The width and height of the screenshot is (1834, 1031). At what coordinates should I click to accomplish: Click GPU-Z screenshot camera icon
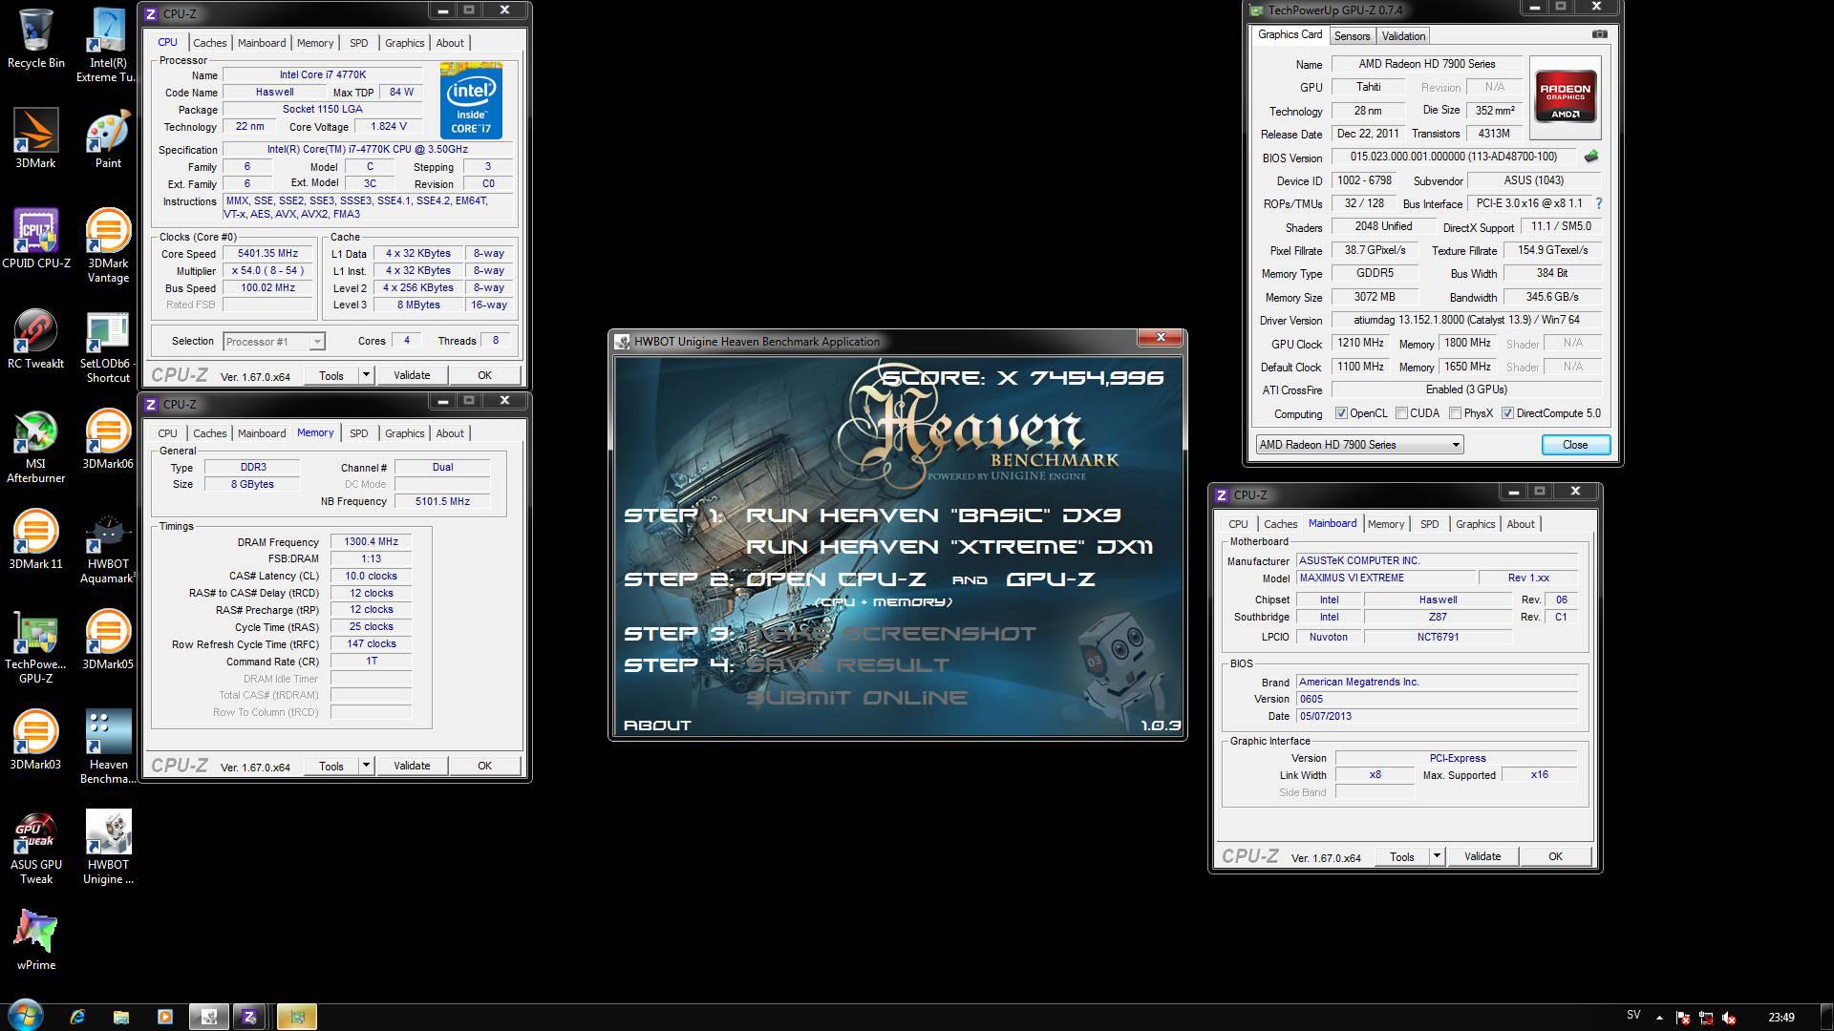click(x=1599, y=34)
